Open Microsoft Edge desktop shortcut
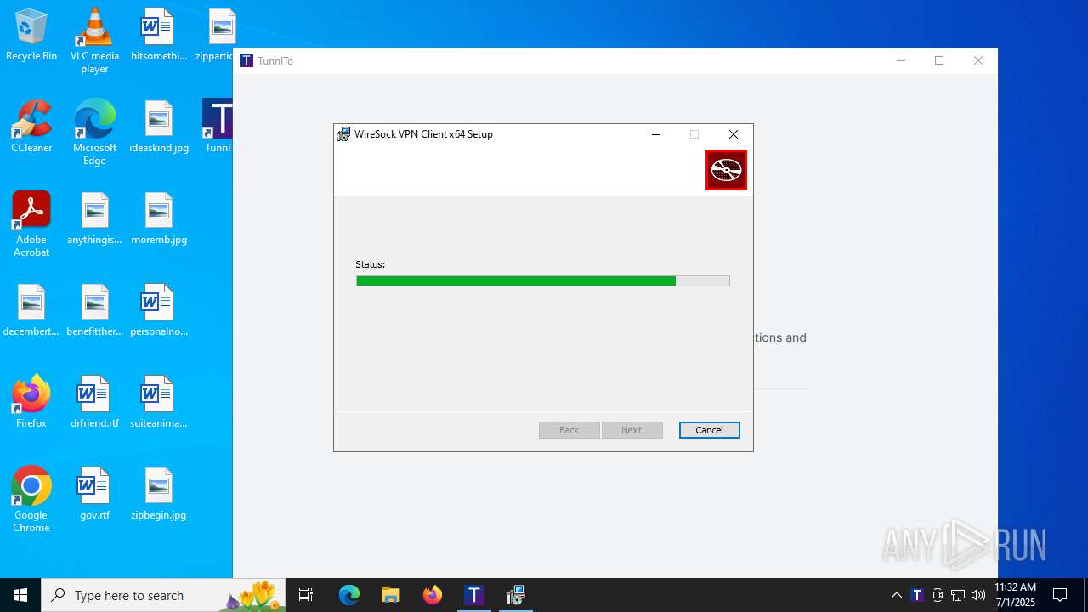 (94, 133)
